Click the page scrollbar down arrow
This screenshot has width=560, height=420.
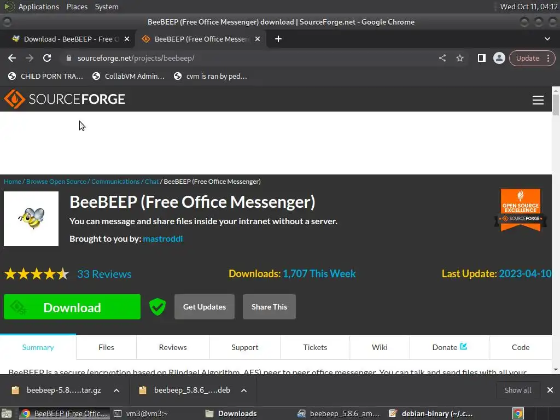tap(556, 370)
